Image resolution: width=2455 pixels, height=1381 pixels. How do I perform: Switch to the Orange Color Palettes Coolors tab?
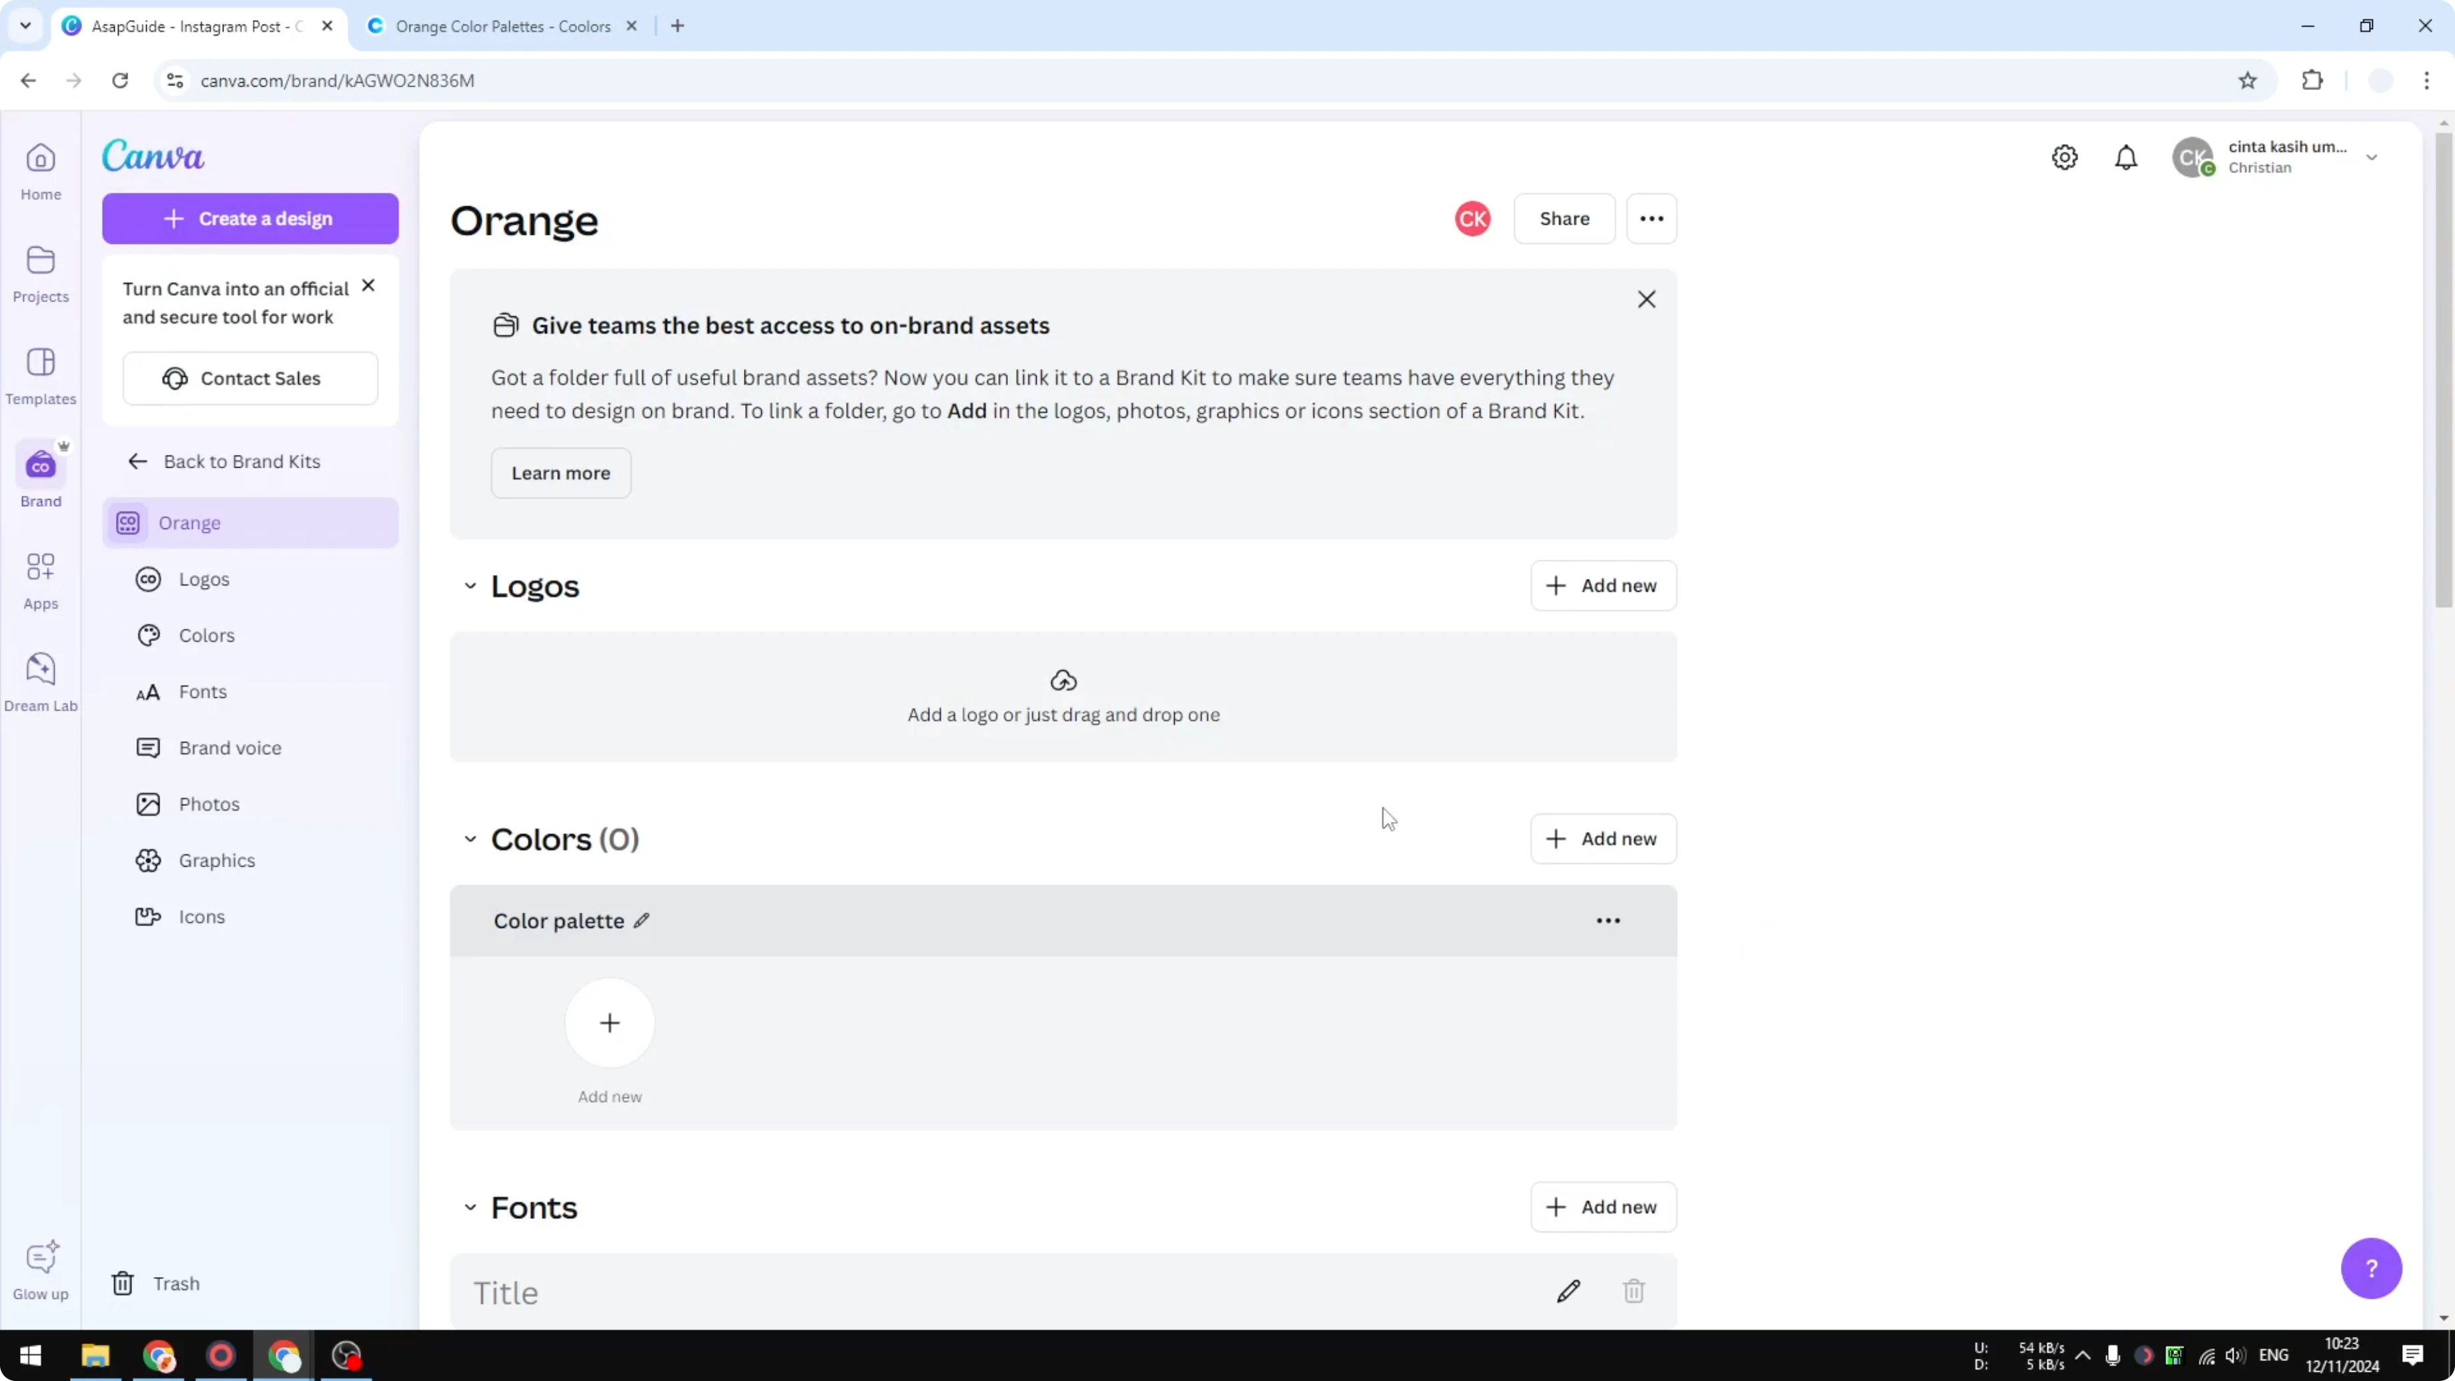(x=500, y=26)
